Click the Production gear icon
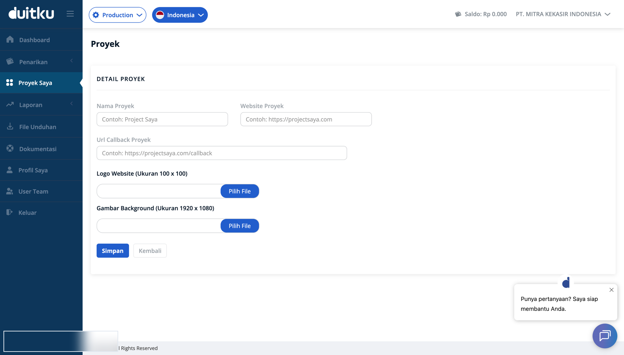Image resolution: width=624 pixels, height=355 pixels. tap(96, 15)
